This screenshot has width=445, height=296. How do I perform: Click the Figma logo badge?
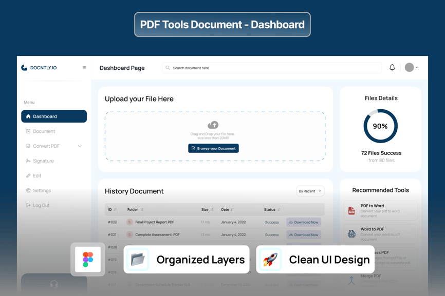pos(88,260)
